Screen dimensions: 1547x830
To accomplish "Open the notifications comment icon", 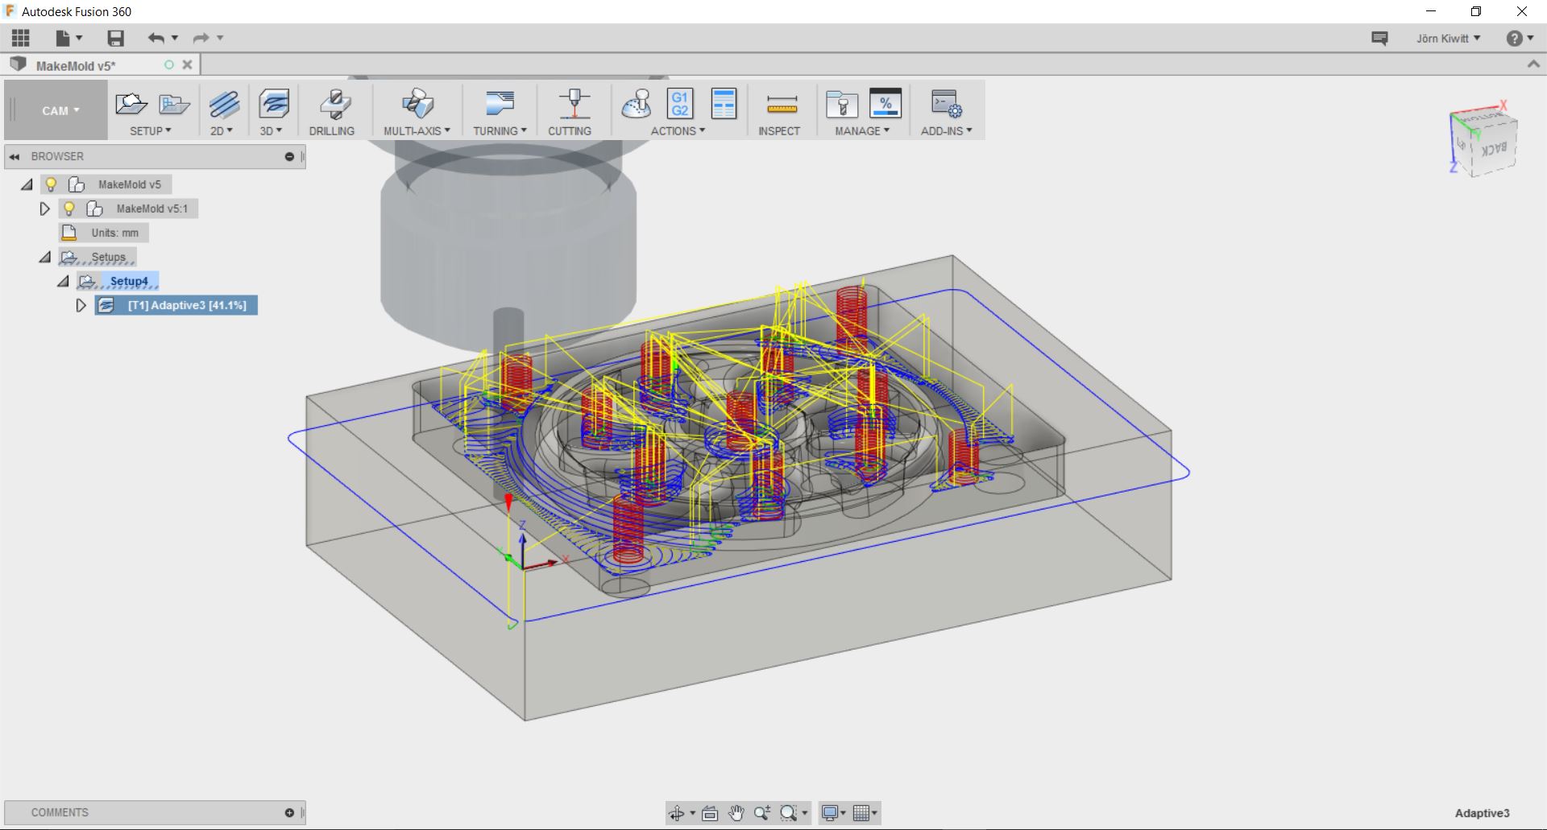I will [x=1379, y=38].
